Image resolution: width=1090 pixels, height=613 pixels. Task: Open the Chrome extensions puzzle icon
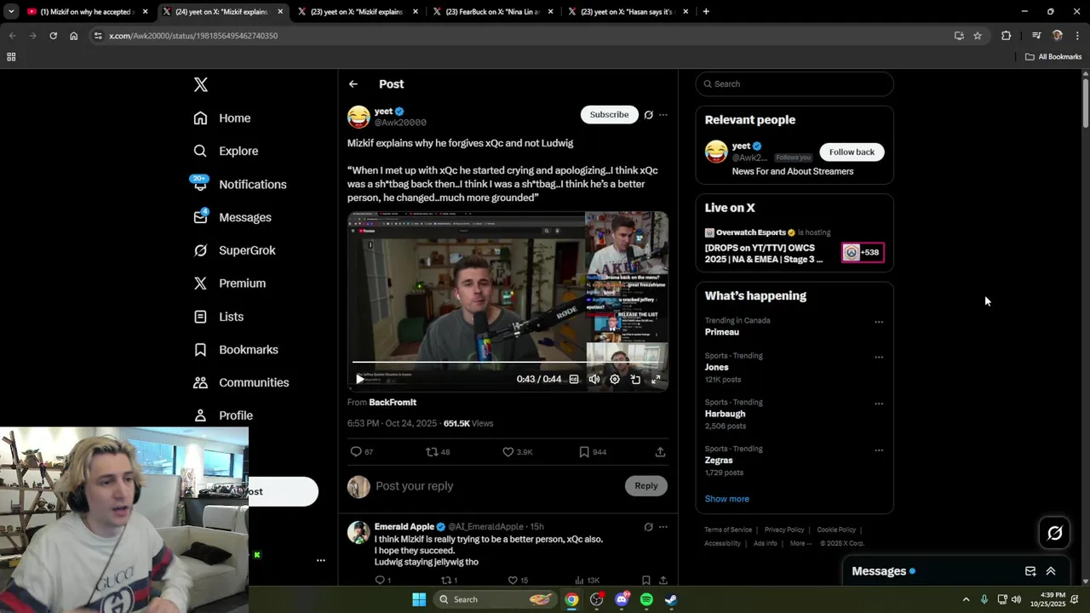point(1007,36)
